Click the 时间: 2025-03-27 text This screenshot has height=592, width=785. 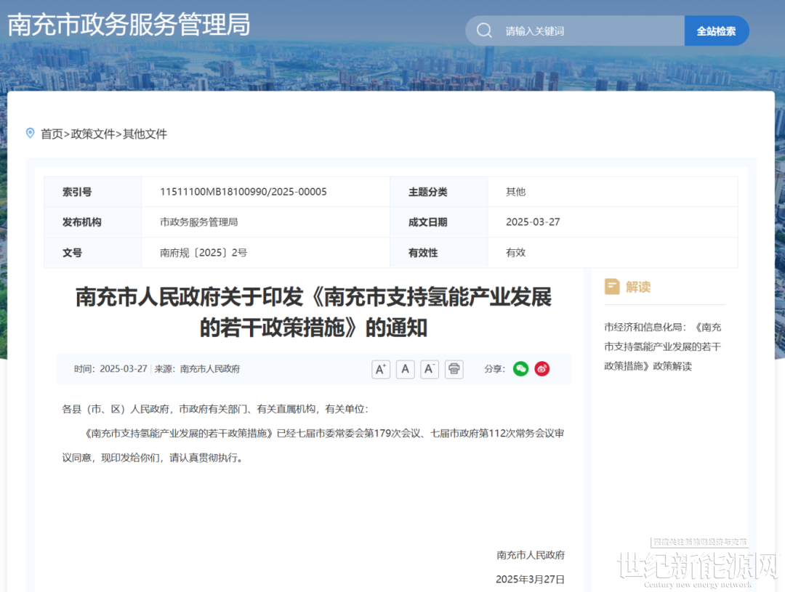(110, 369)
